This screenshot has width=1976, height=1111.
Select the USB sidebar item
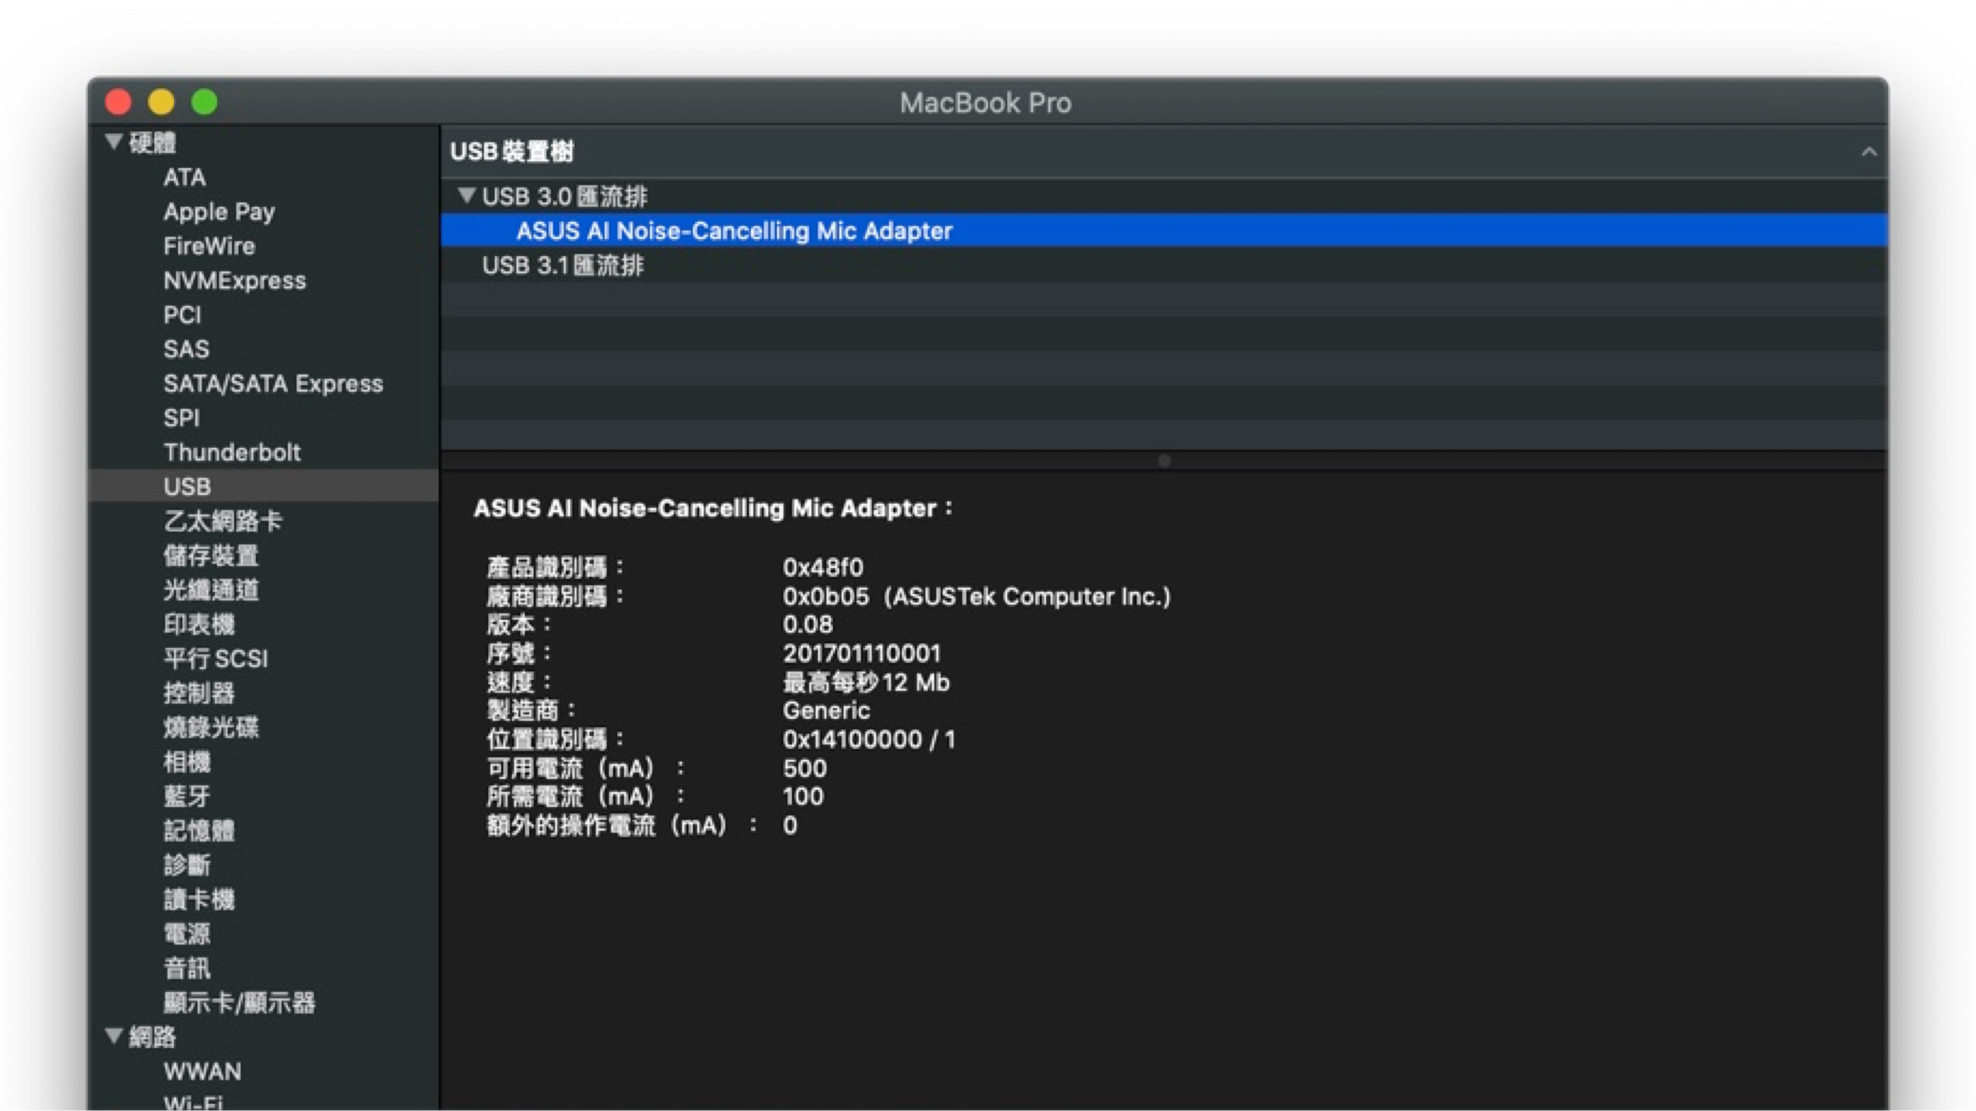click(263, 486)
